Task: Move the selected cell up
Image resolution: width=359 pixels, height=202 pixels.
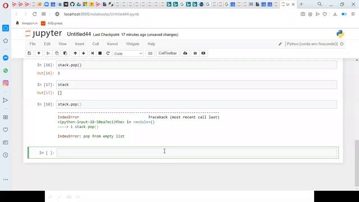Action: [x=75, y=53]
